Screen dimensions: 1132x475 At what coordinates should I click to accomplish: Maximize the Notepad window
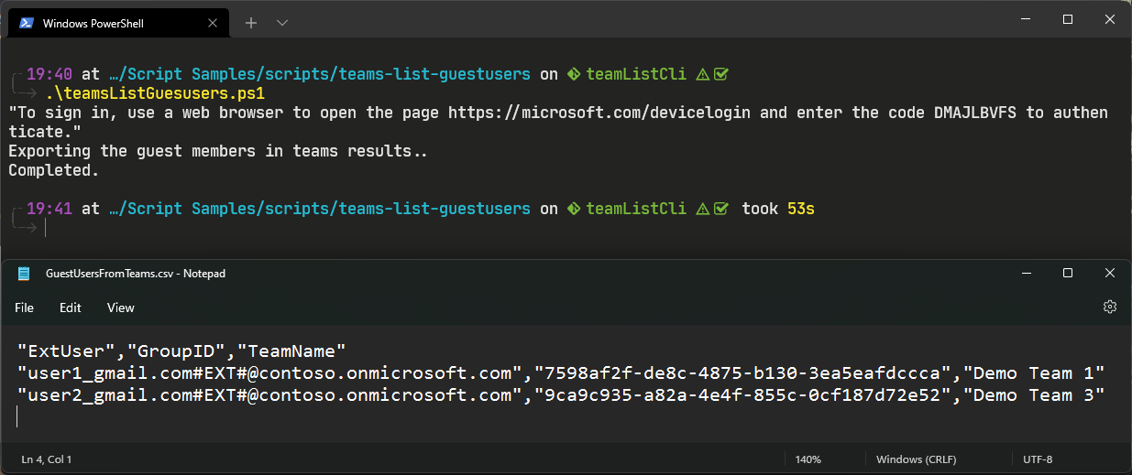(x=1068, y=273)
